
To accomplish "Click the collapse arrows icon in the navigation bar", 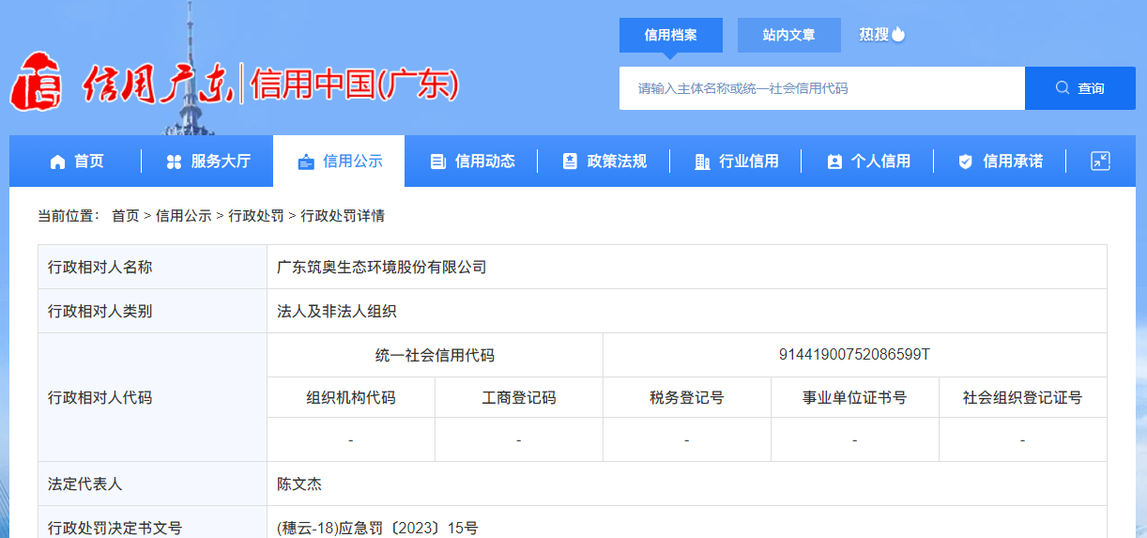I will pyautogui.click(x=1100, y=161).
